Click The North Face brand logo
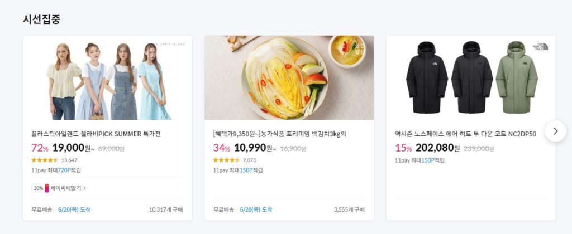The height and width of the screenshot is (234, 572). [540, 46]
